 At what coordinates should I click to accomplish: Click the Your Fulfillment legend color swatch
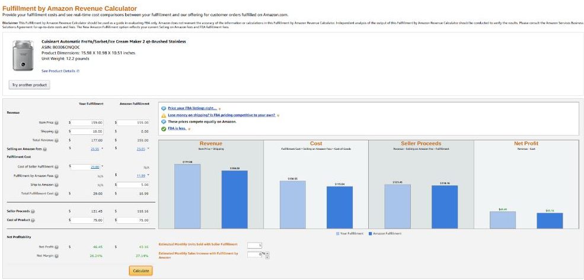pos(338,233)
